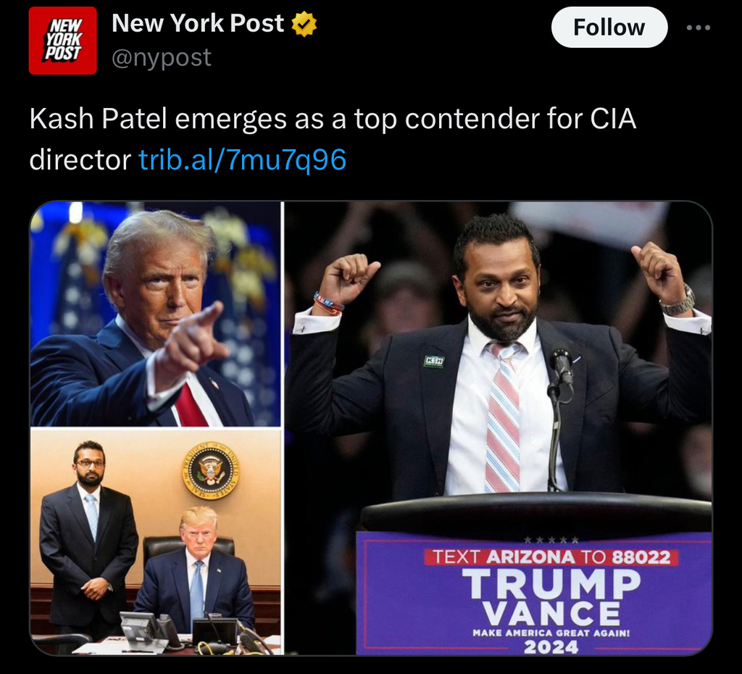Open the three-dot more options menu

[699, 28]
